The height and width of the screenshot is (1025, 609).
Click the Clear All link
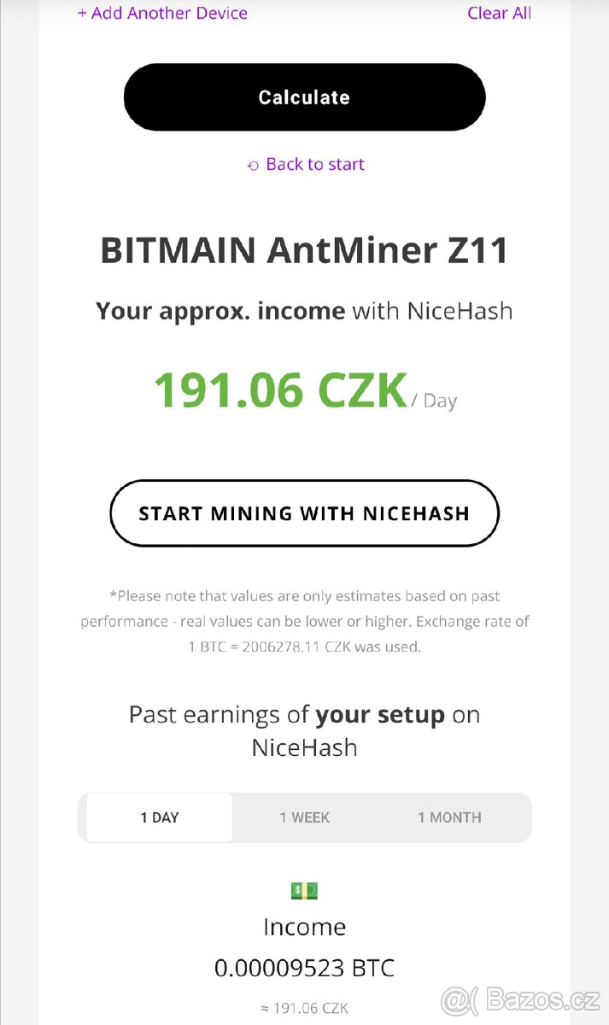tap(499, 13)
